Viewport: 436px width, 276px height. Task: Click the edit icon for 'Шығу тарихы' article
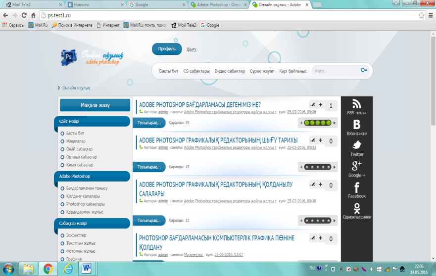313,140
